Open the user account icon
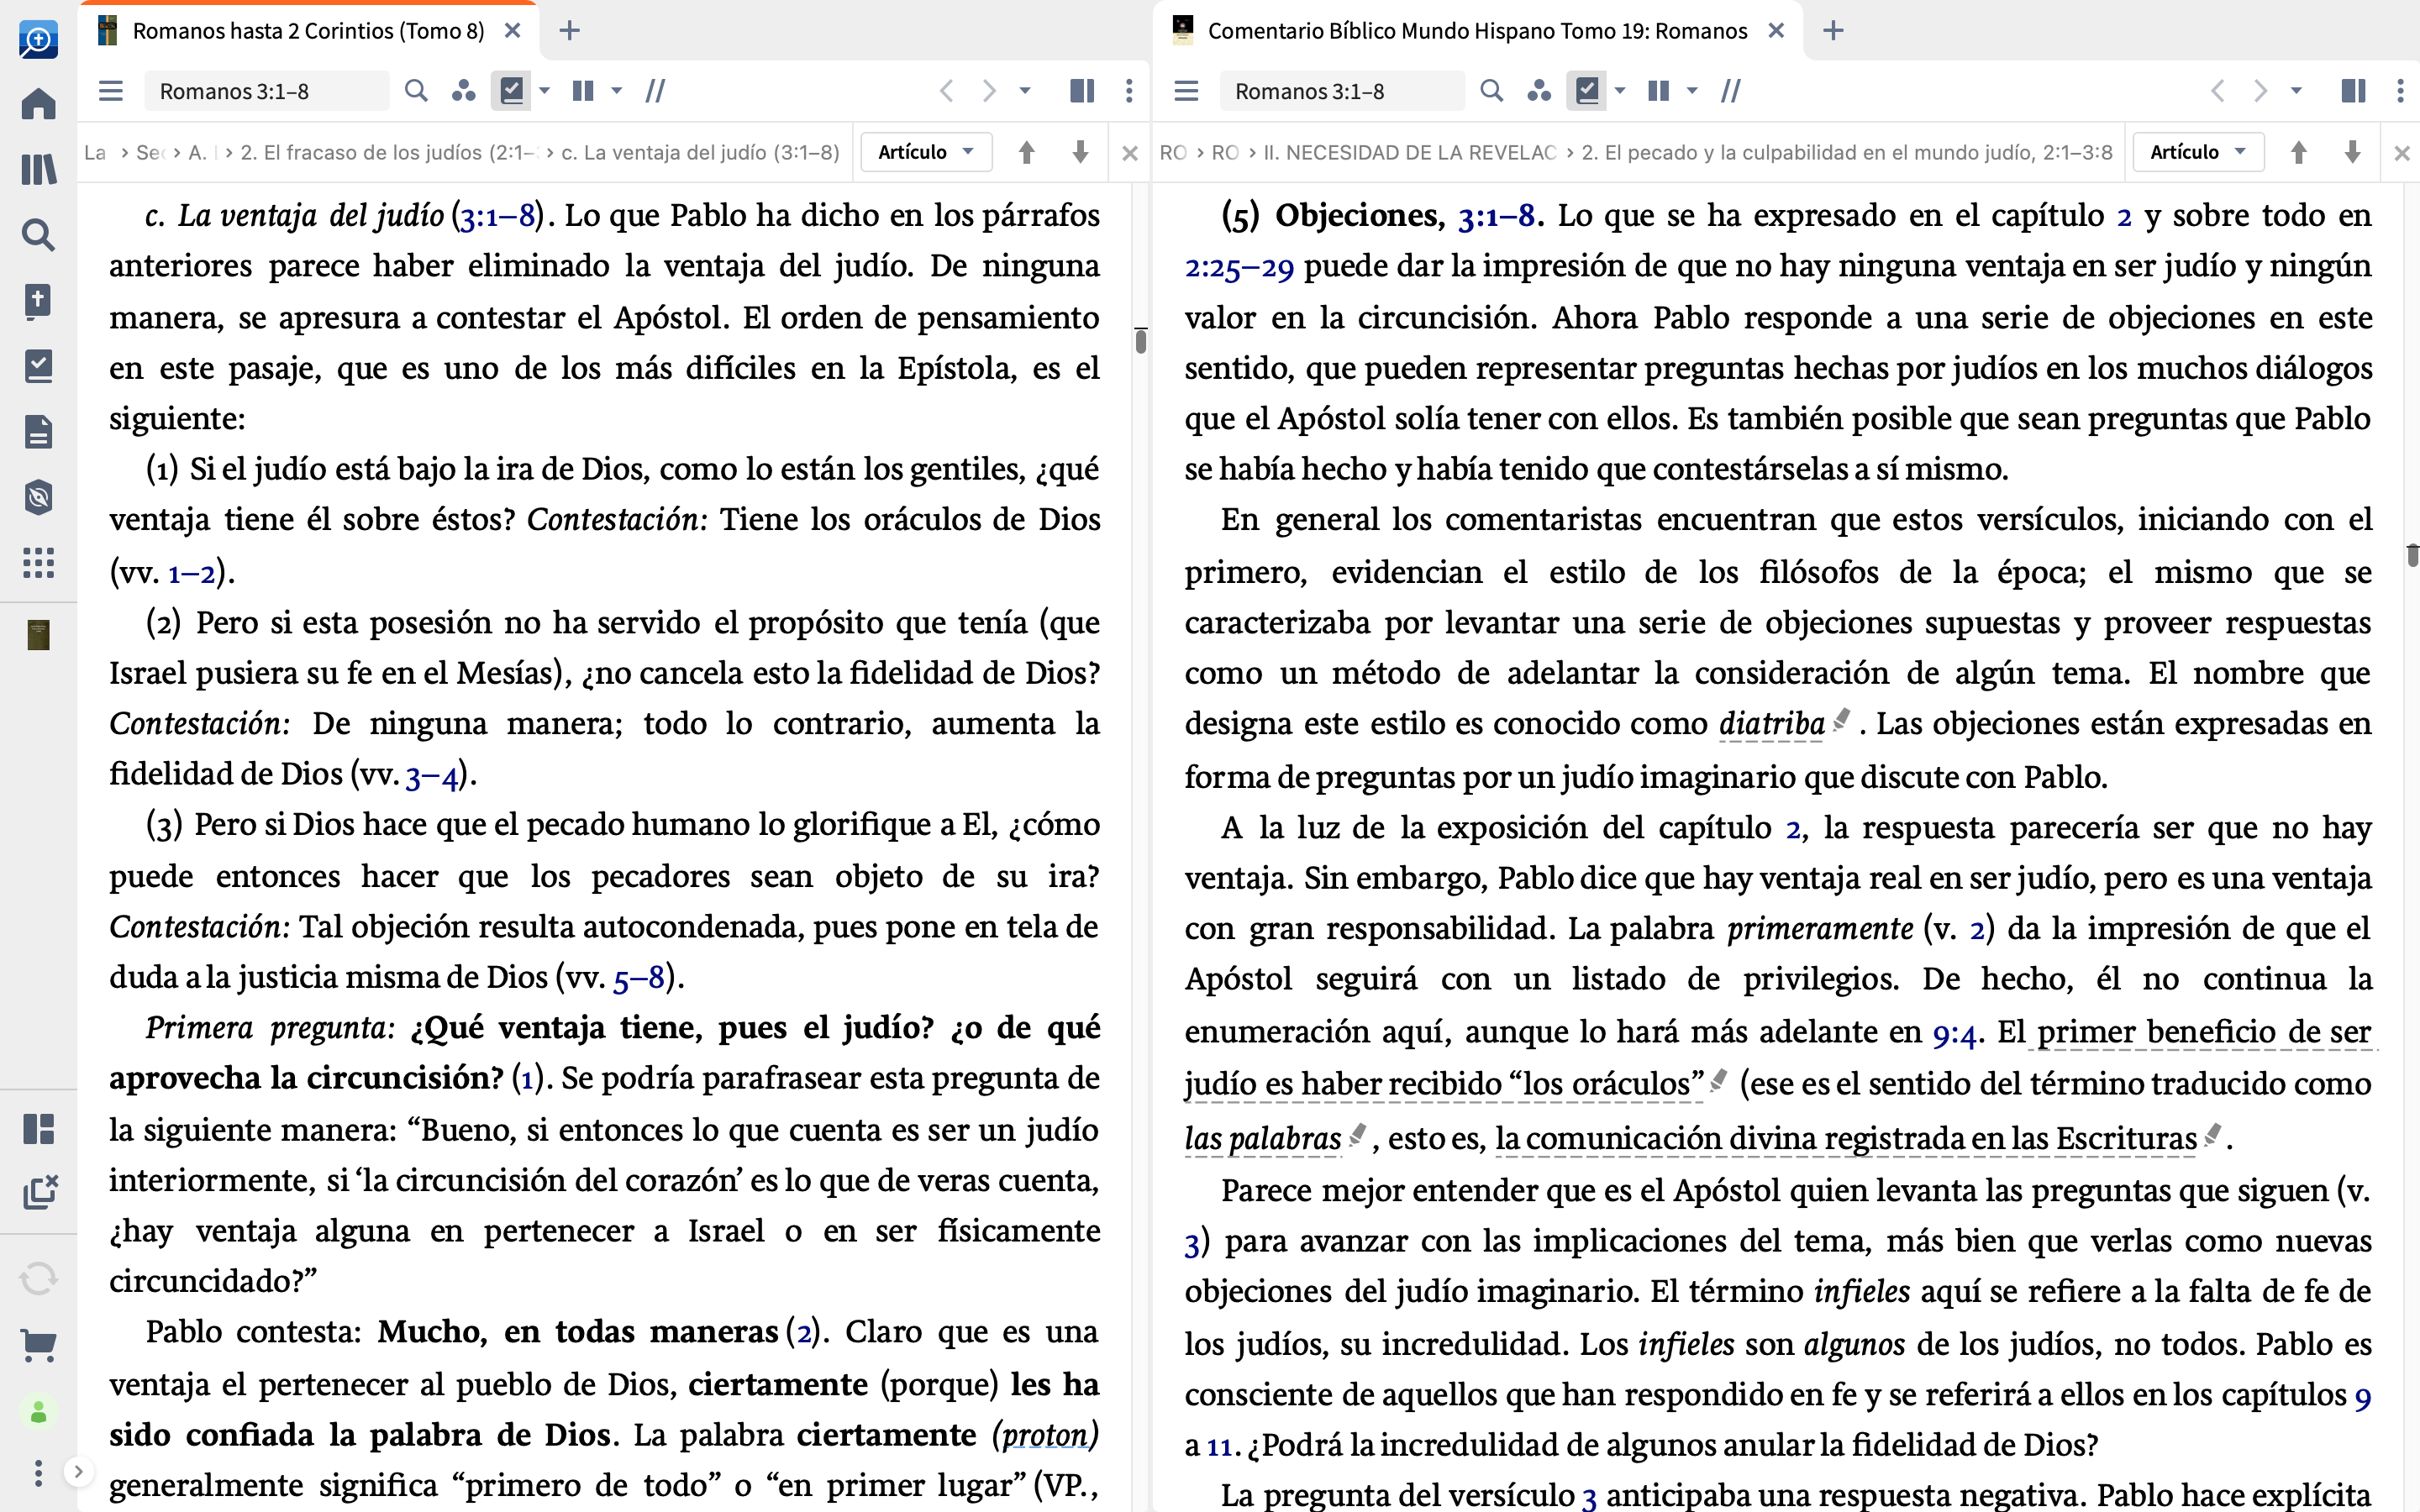The width and height of the screenshot is (2420, 1512). coord(38,1412)
